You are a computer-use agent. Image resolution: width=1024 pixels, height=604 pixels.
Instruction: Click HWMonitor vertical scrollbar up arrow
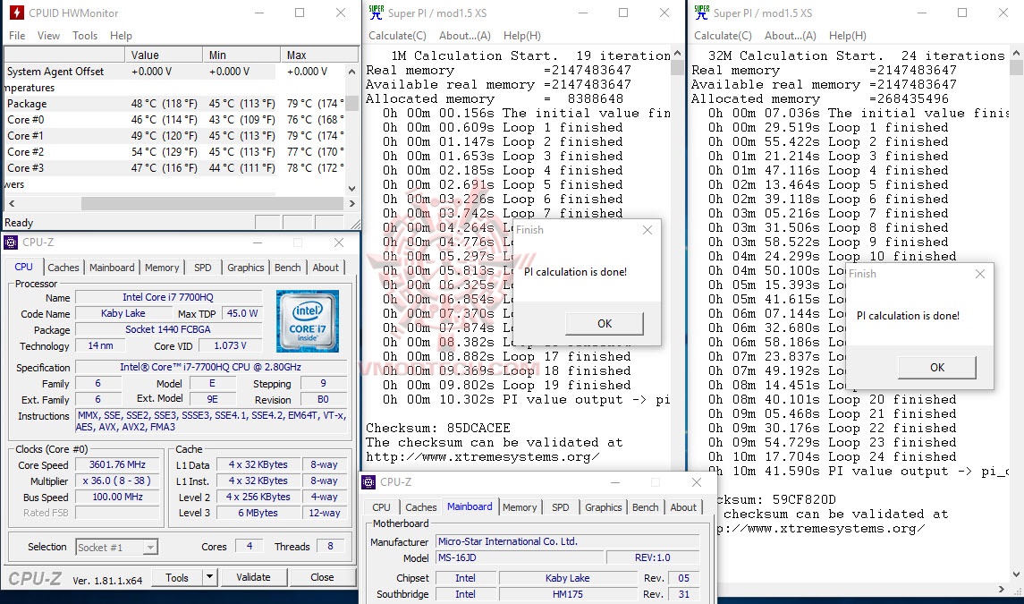[x=352, y=72]
